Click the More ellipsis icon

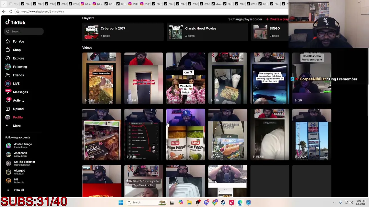(x=8, y=126)
